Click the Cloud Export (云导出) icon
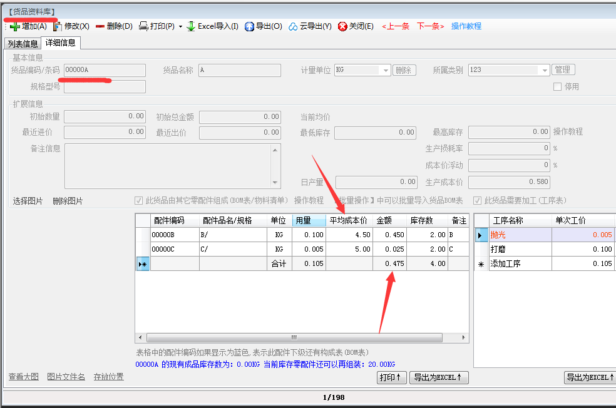 click(294, 26)
